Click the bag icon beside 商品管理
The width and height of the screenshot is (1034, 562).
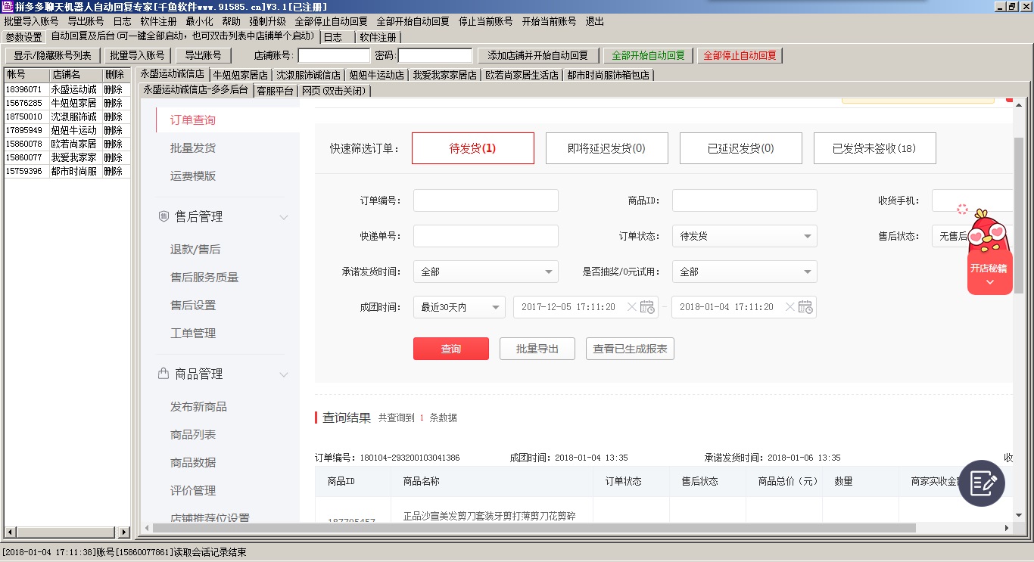pos(163,374)
